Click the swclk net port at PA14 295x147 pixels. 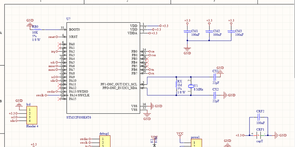click(x=41, y=95)
